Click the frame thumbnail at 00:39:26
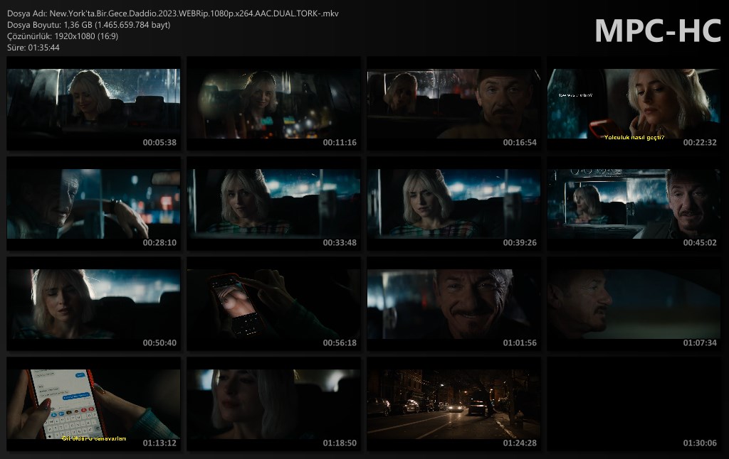Image resolution: width=729 pixels, height=459 pixels. click(453, 204)
